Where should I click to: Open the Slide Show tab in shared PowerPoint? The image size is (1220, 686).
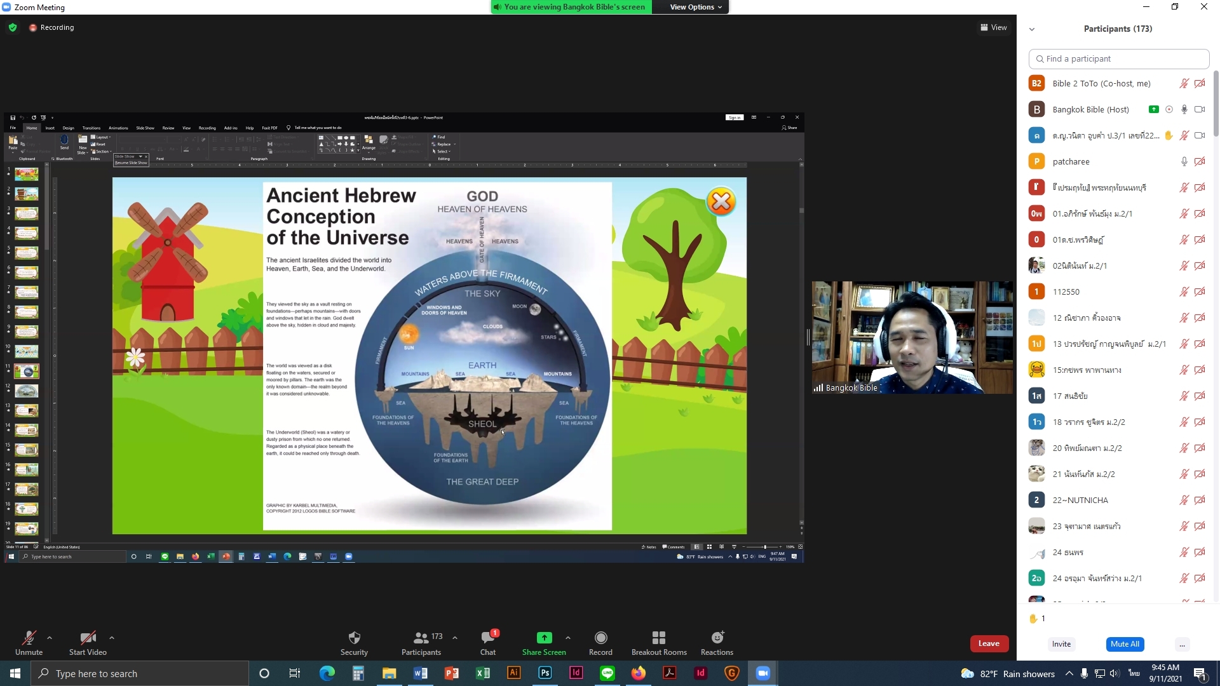(x=145, y=128)
